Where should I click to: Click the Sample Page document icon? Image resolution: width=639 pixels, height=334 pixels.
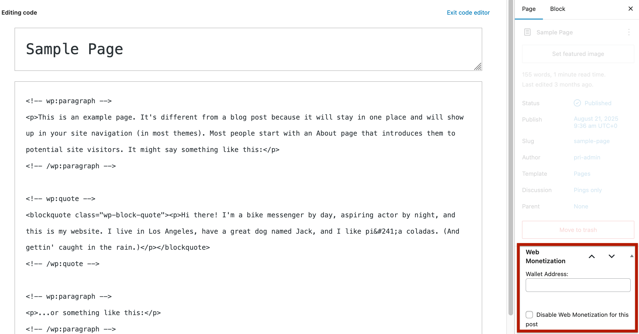click(x=527, y=32)
